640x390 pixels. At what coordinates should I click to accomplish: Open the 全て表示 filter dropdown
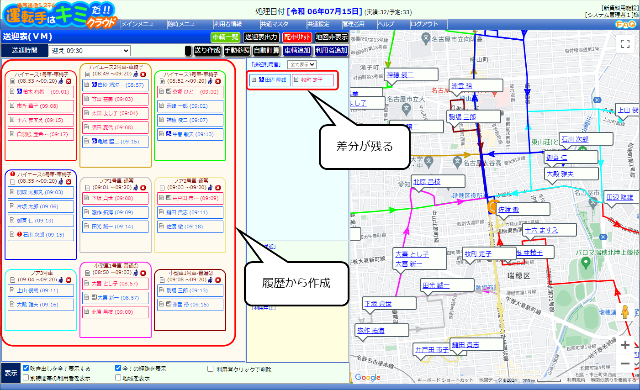point(301,64)
